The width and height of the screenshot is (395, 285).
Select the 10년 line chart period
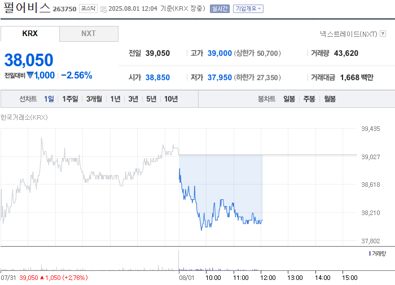(171, 99)
